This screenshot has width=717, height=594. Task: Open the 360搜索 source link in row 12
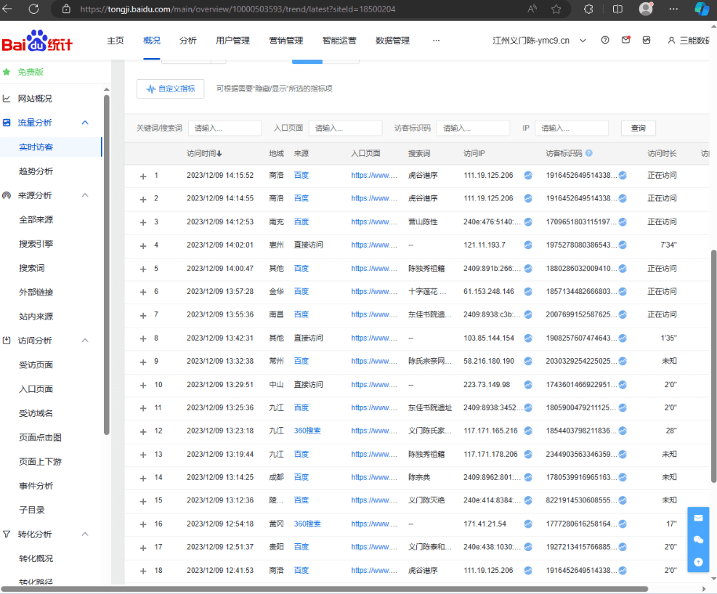307,431
